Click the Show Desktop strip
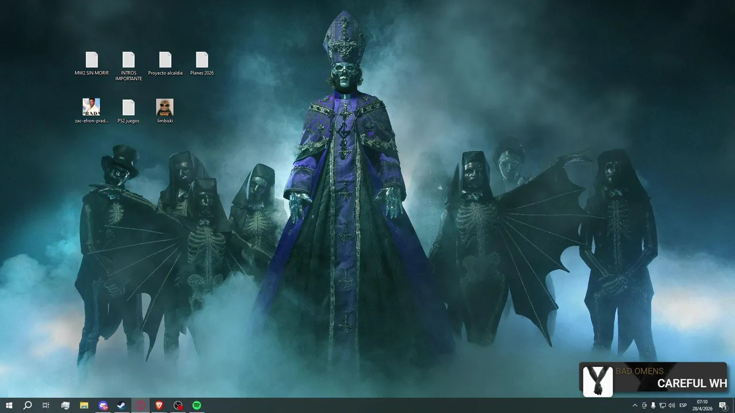 click(733, 405)
